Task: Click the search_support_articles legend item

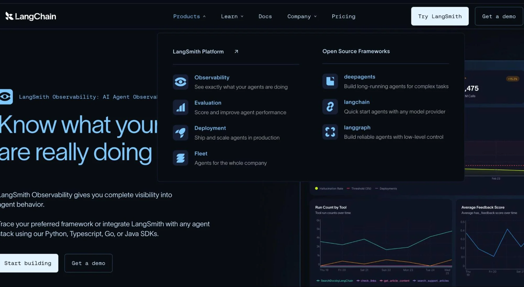Action: click(430, 281)
